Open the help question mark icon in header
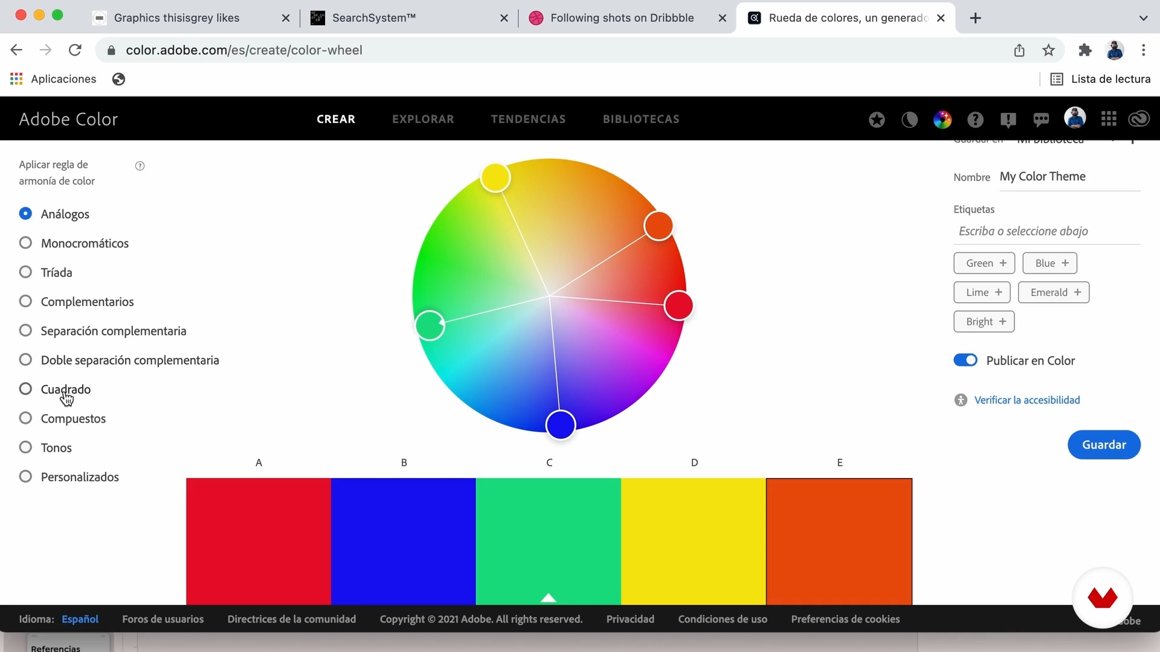Viewport: 1160px width, 652px height. tap(975, 120)
